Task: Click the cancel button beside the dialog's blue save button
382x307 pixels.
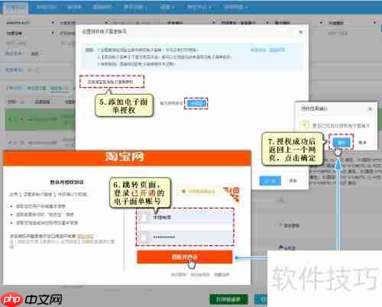Action: pos(293,180)
